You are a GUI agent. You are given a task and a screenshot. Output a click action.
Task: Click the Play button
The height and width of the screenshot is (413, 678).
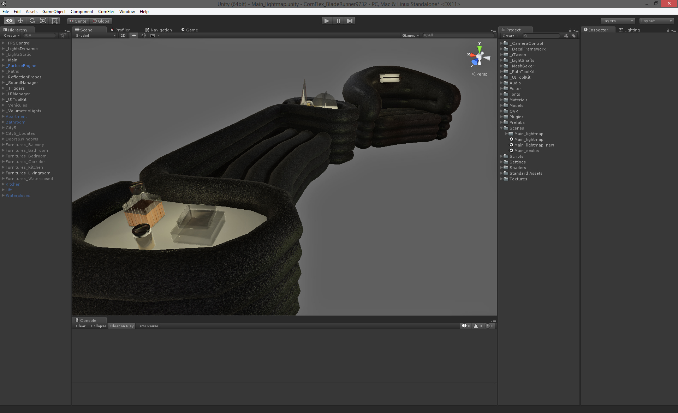point(327,21)
